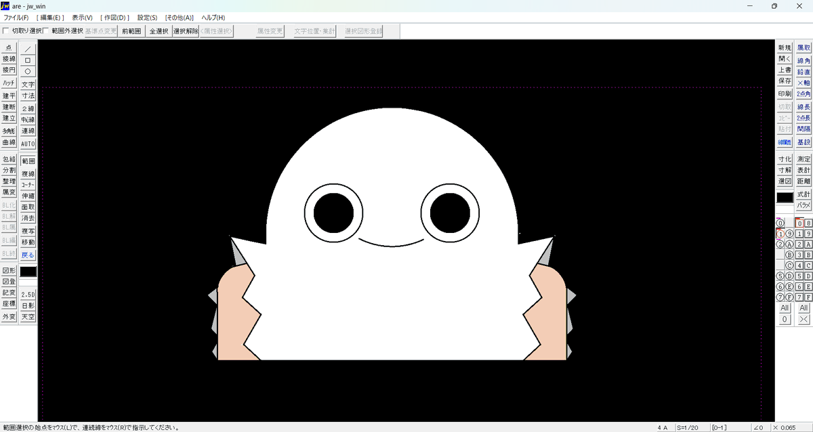
Task: Select the circle drawing tool icon
Action: click(28, 71)
